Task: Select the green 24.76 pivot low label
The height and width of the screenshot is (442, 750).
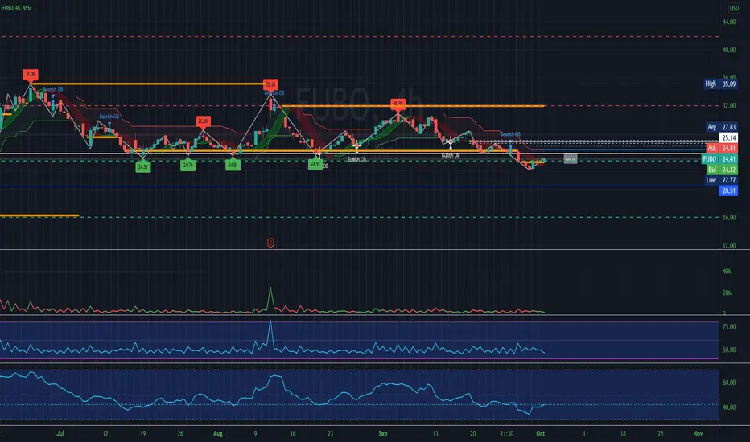Action: [x=187, y=166]
